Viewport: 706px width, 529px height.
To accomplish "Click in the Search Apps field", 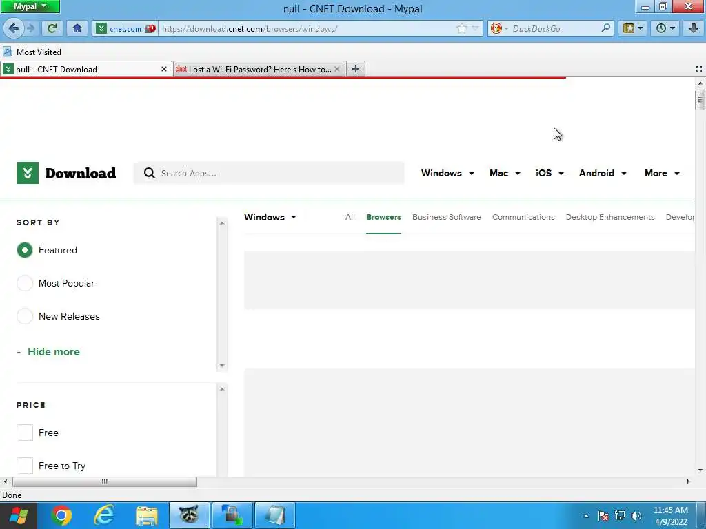I will pos(269,173).
